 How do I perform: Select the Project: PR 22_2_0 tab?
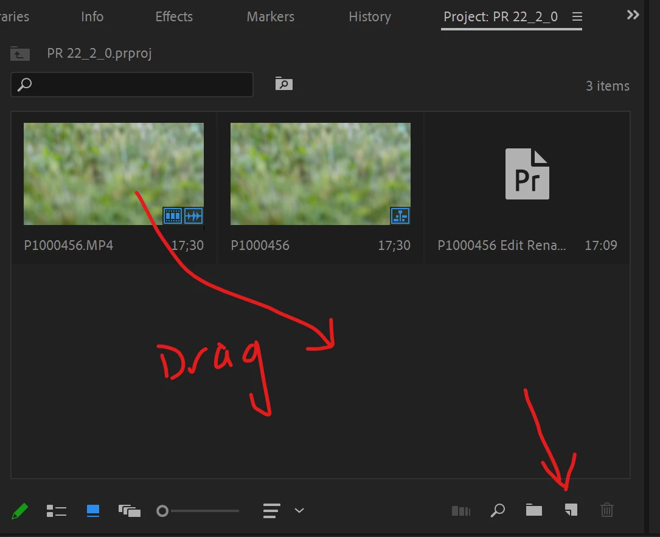[501, 17]
